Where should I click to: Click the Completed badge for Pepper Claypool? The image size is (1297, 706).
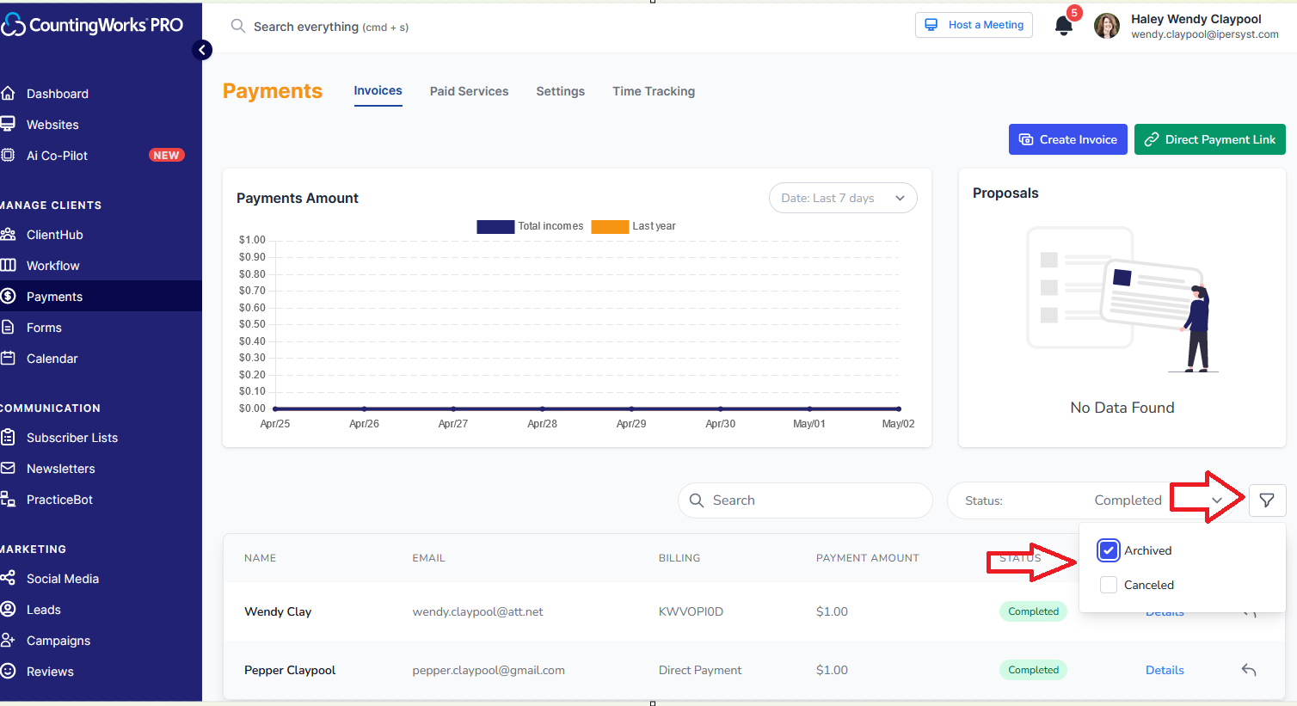(x=1033, y=670)
